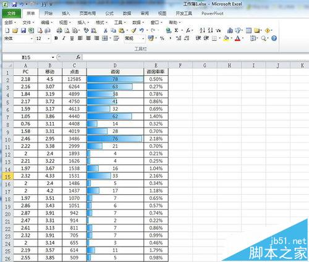Click the Open folder icon
Viewport: 309px width, 262px height.
coord(15,31)
